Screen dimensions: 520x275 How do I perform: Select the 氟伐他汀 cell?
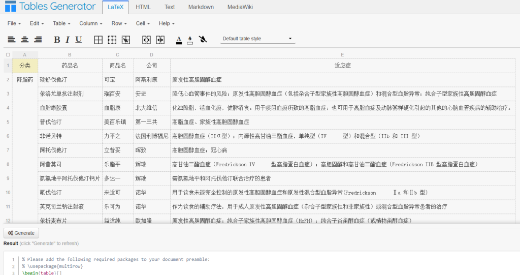tap(70, 193)
